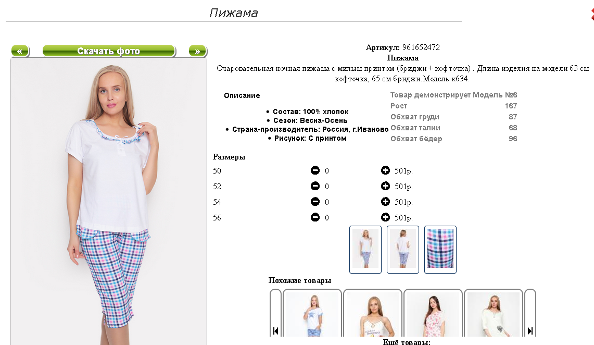The width and height of the screenshot is (594, 345).
Task: Click plus icon for size 54
Action: 385,201
